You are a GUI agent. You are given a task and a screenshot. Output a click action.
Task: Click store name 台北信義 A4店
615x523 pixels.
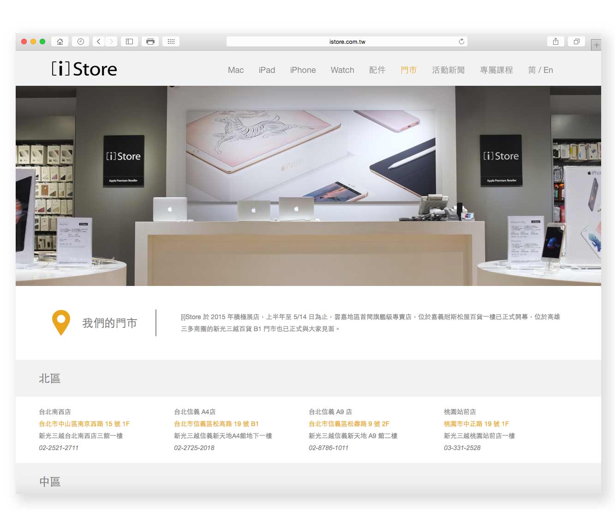[x=195, y=411]
